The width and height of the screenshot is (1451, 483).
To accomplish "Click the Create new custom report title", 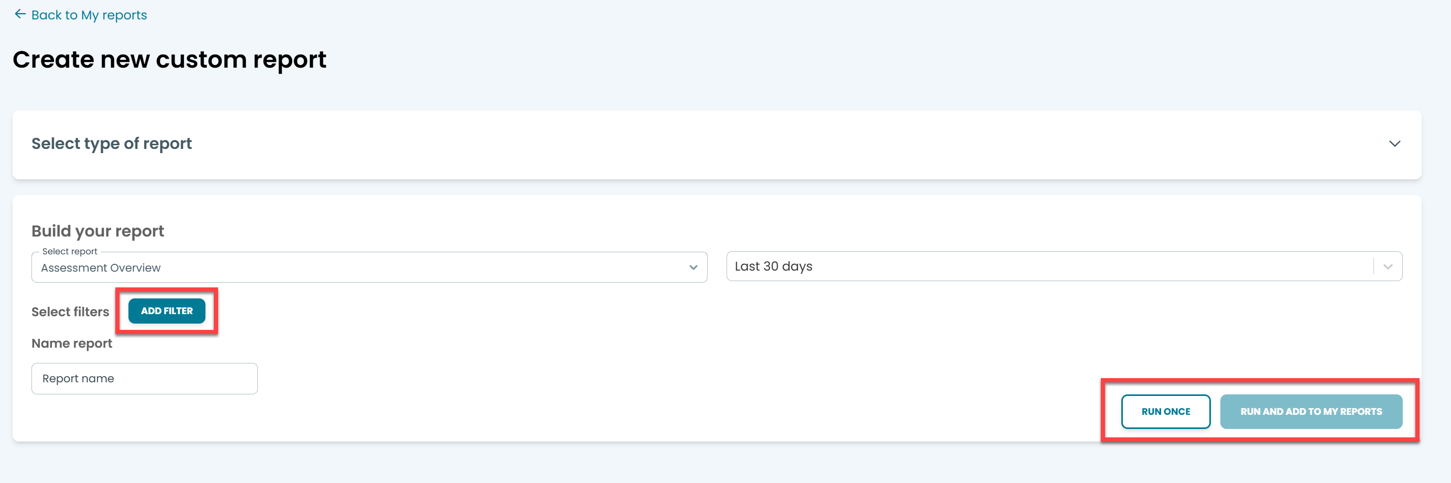I will click(x=169, y=59).
